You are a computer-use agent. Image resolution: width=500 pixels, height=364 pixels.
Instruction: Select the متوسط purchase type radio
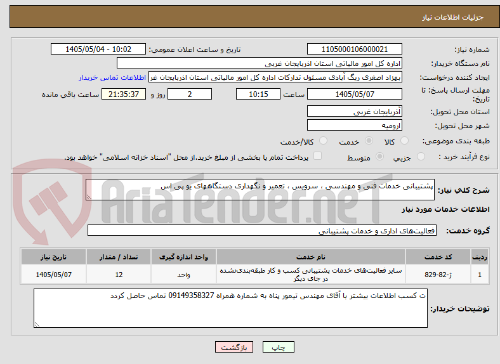point(379,157)
